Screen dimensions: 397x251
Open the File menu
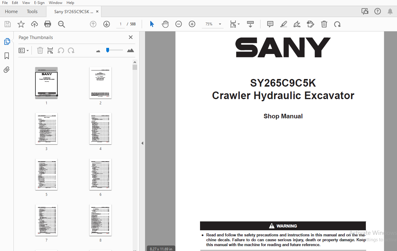point(5,3)
